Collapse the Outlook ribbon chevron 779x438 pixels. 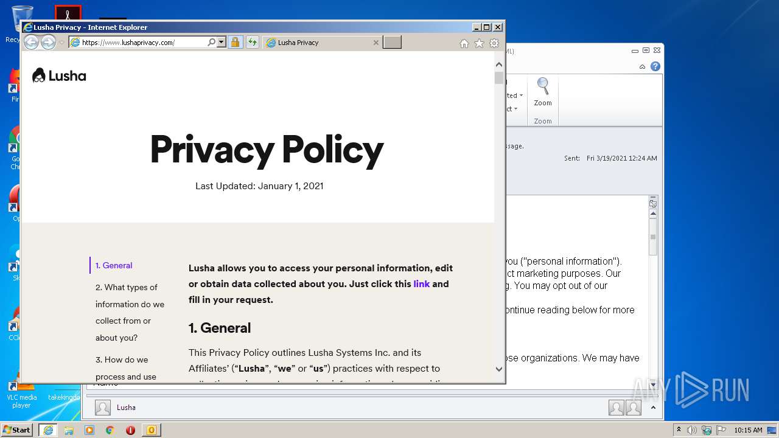click(x=643, y=66)
